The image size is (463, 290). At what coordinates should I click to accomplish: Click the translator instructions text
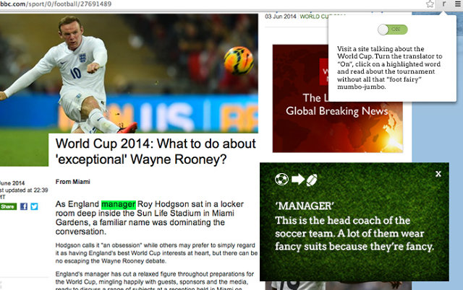[389, 68]
